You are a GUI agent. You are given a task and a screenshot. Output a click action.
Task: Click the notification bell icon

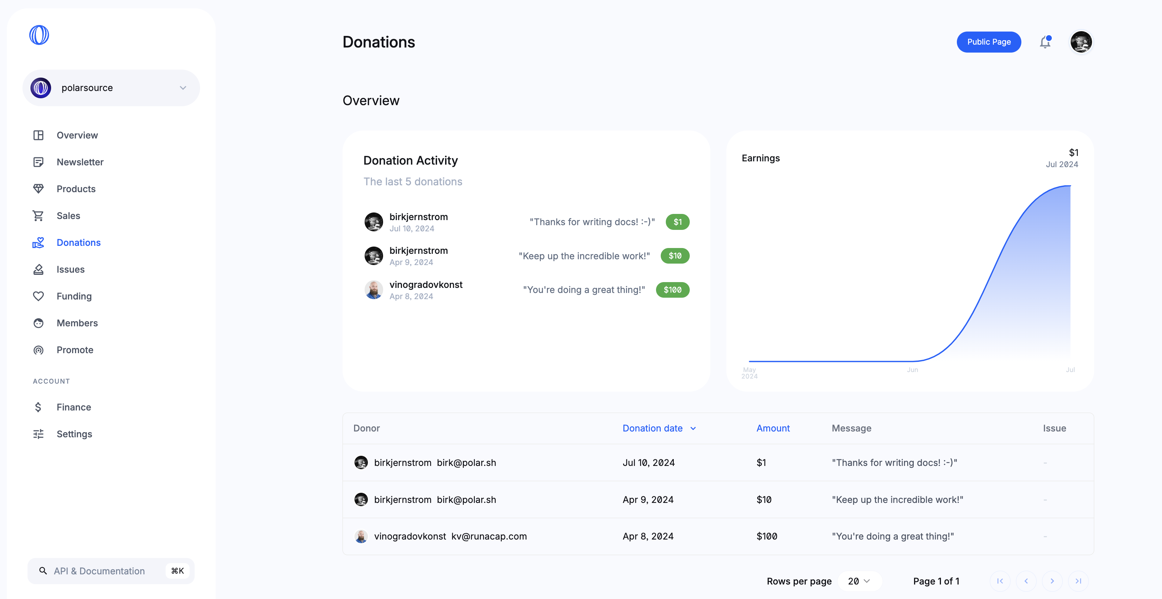(x=1045, y=42)
